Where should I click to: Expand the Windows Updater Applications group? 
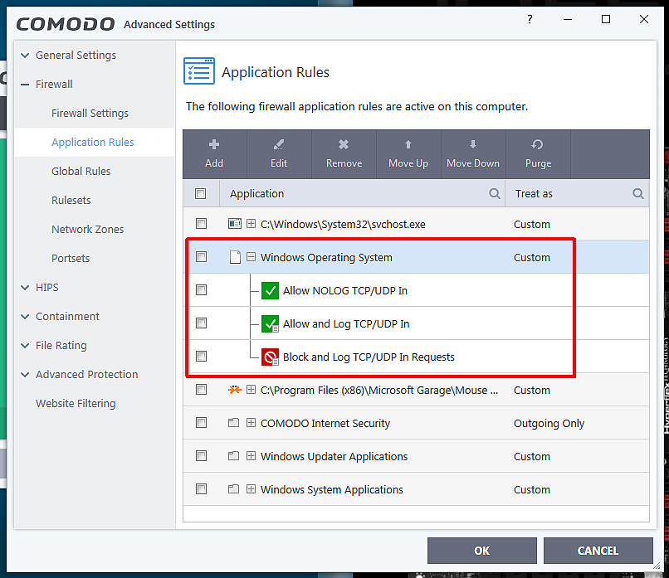click(x=251, y=455)
